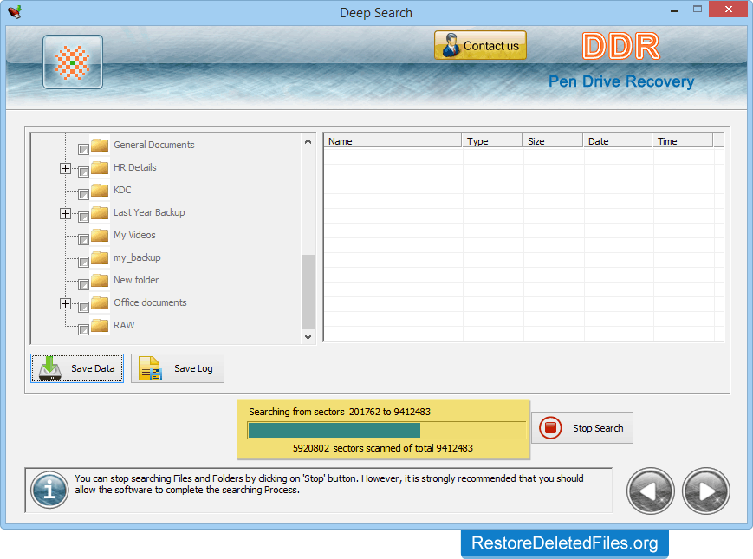Expand the Office documents tree node
This screenshot has width=753, height=559.
65,304
